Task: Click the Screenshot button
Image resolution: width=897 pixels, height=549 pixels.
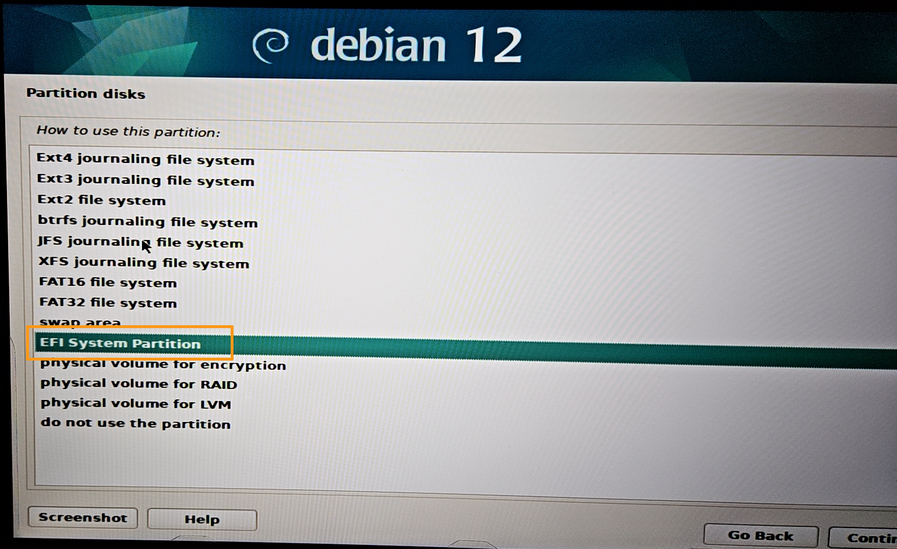Action: tap(83, 518)
